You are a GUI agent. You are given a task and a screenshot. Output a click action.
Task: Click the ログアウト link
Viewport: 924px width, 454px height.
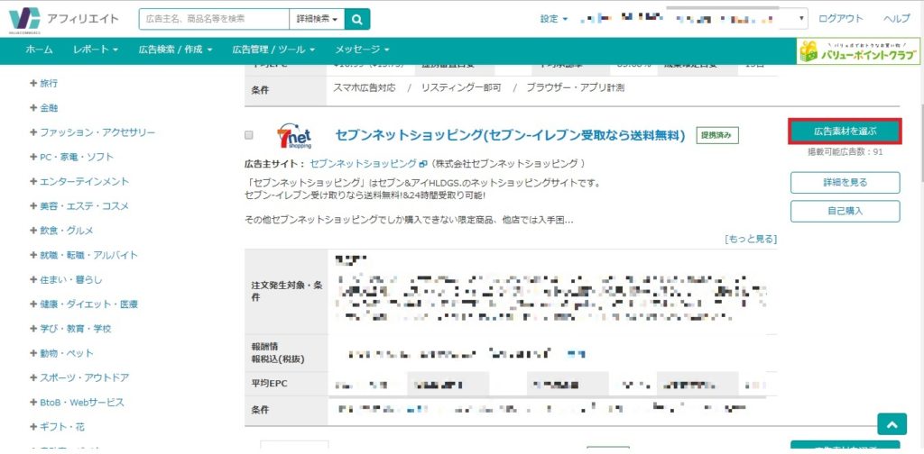[x=841, y=19]
